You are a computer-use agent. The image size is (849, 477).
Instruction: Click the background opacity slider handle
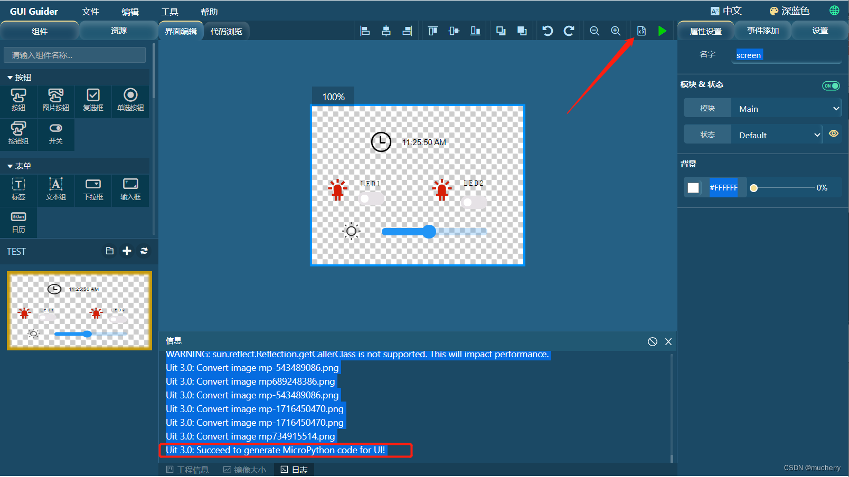click(x=754, y=188)
